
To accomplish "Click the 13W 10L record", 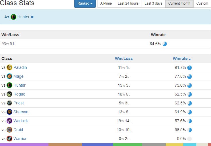I will coord(124,130).
